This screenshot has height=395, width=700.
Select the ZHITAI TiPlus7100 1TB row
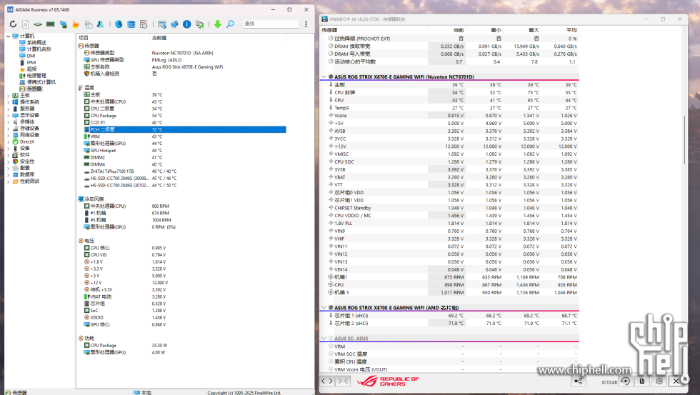pyautogui.click(x=181, y=171)
